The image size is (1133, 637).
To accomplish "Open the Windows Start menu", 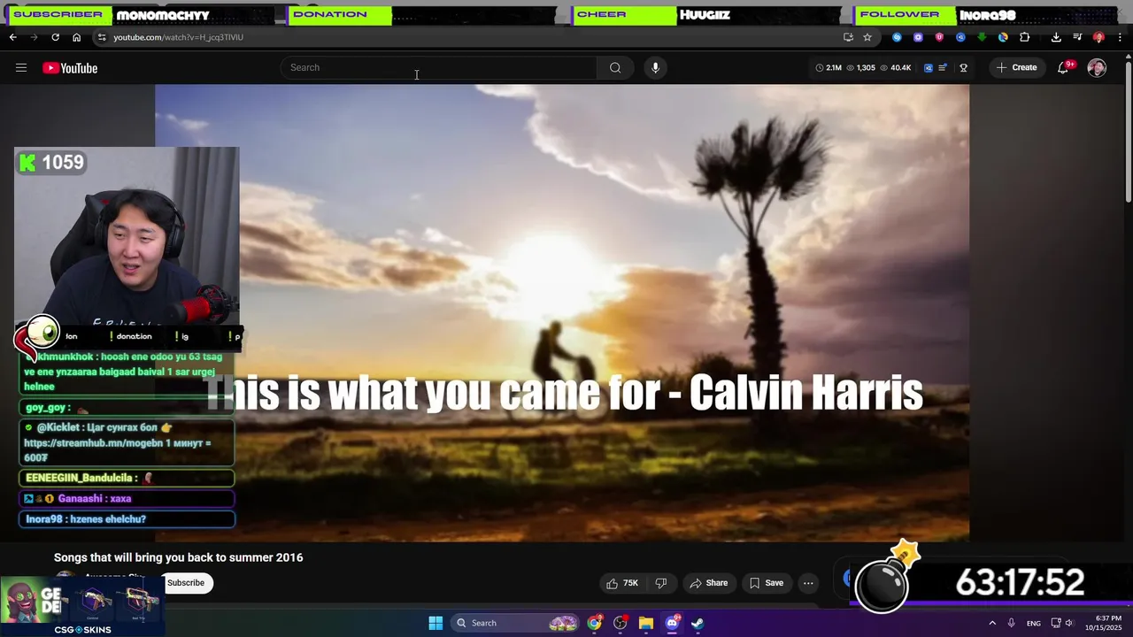I will (435, 623).
